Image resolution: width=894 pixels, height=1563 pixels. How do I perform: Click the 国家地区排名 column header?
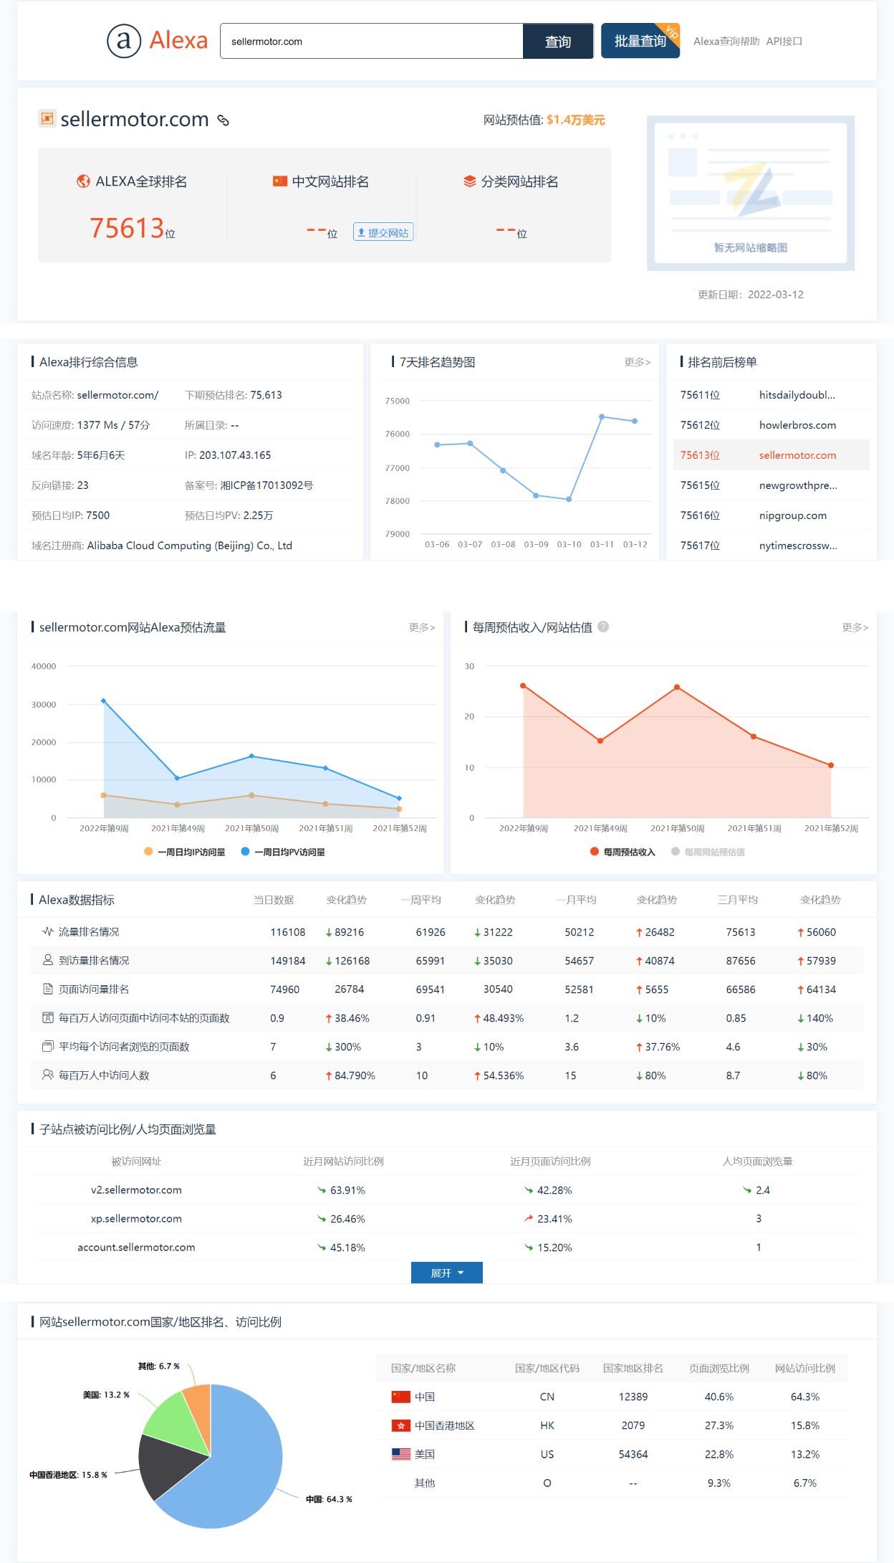click(x=633, y=1368)
